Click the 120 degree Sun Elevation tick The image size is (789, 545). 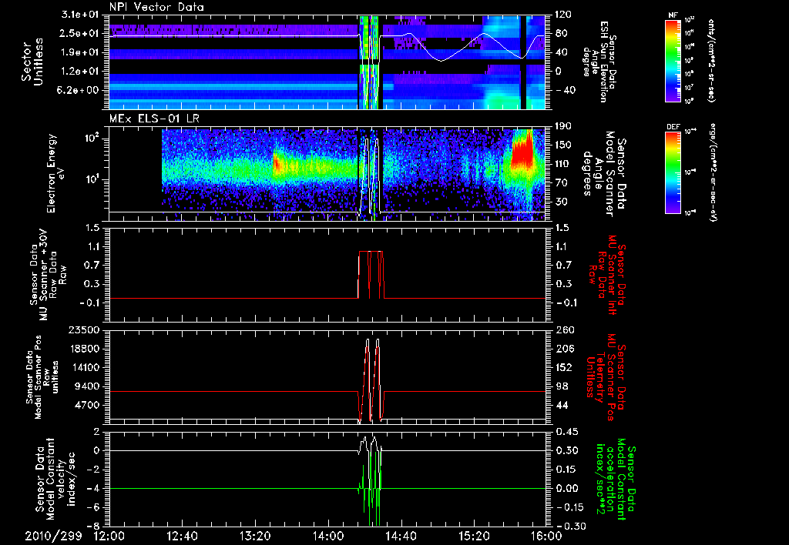coord(563,15)
